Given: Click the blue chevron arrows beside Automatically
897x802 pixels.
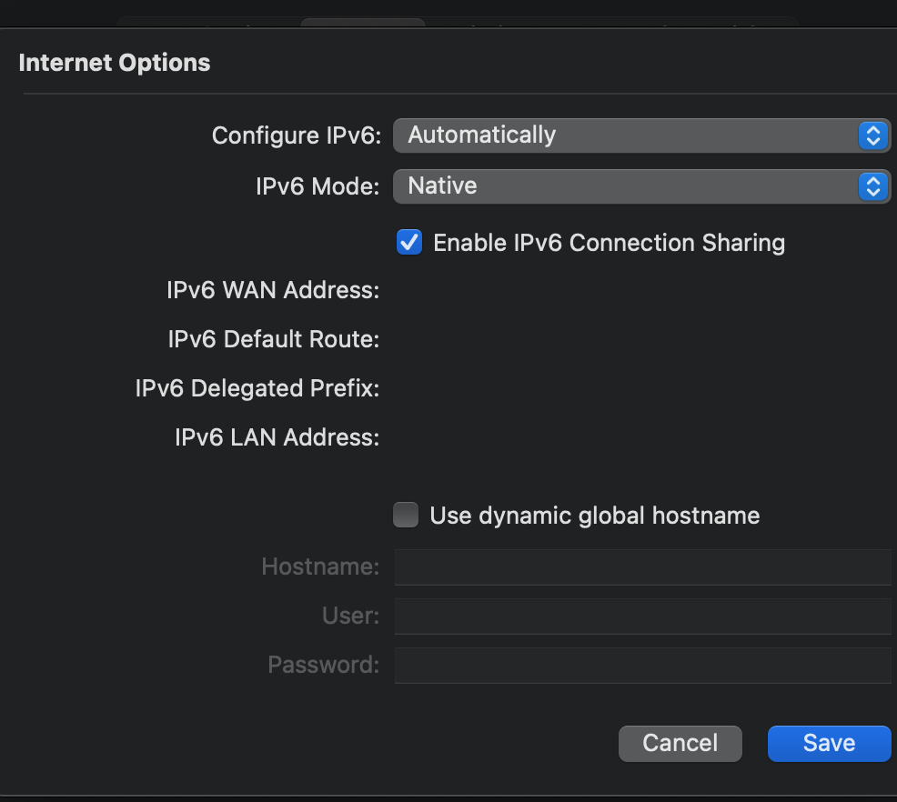Looking at the screenshot, I should point(873,135).
